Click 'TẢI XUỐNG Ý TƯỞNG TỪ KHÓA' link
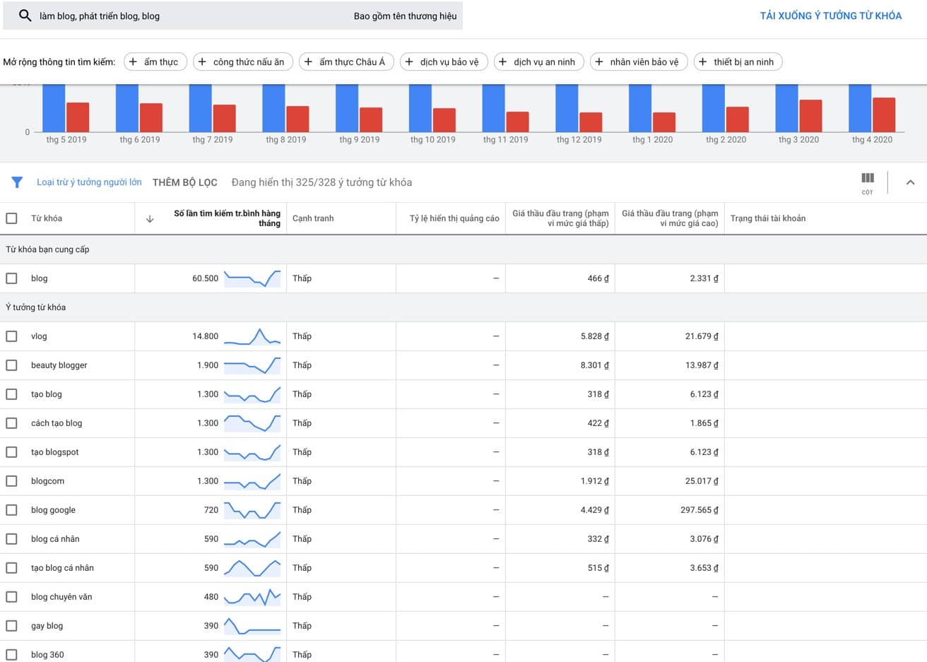Viewport: 927px width, 662px height. pos(831,16)
